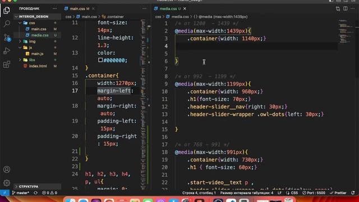
Task: Open the master branch selector
Action: pyautogui.click(x=21, y=193)
